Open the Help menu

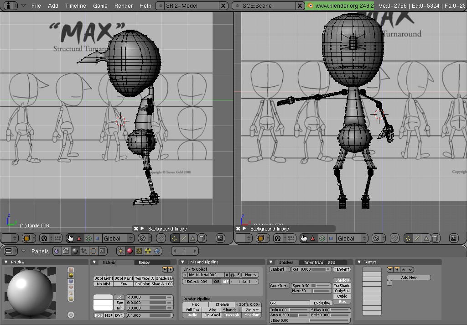(x=145, y=5)
